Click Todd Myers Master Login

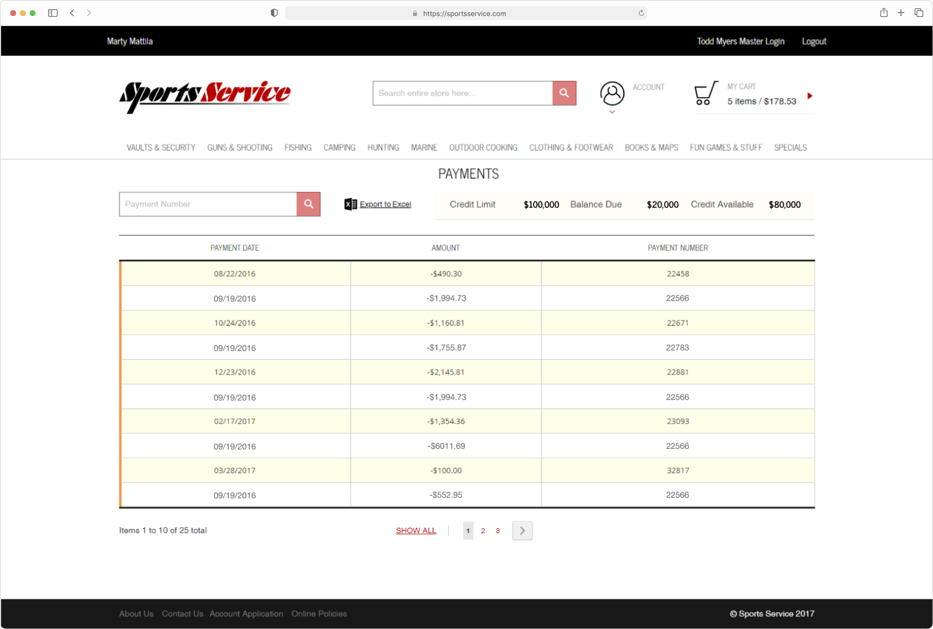[741, 41]
